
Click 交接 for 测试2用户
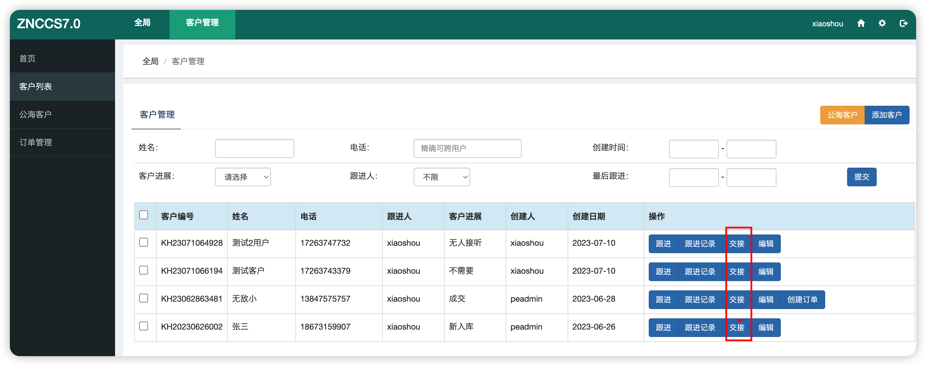tap(737, 243)
